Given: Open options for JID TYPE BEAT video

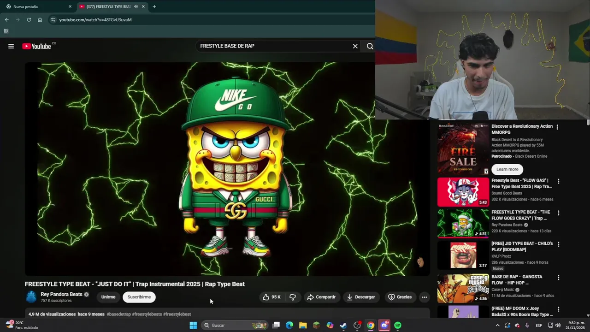Looking at the screenshot, I should [x=558, y=244].
